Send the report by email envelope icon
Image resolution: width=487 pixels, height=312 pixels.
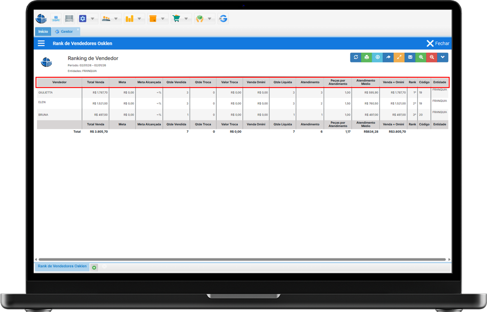point(410,57)
